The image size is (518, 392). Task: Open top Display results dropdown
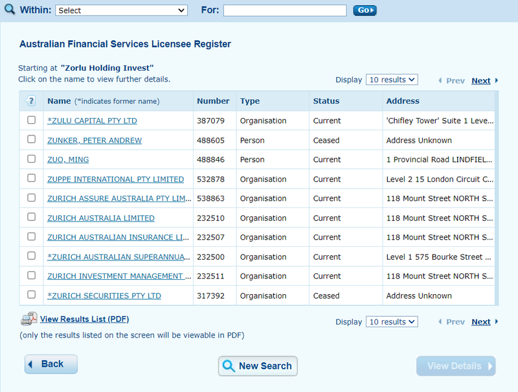click(x=392, y=80)
